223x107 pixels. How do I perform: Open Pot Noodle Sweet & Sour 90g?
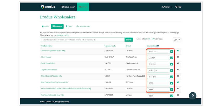pos(52,95)
